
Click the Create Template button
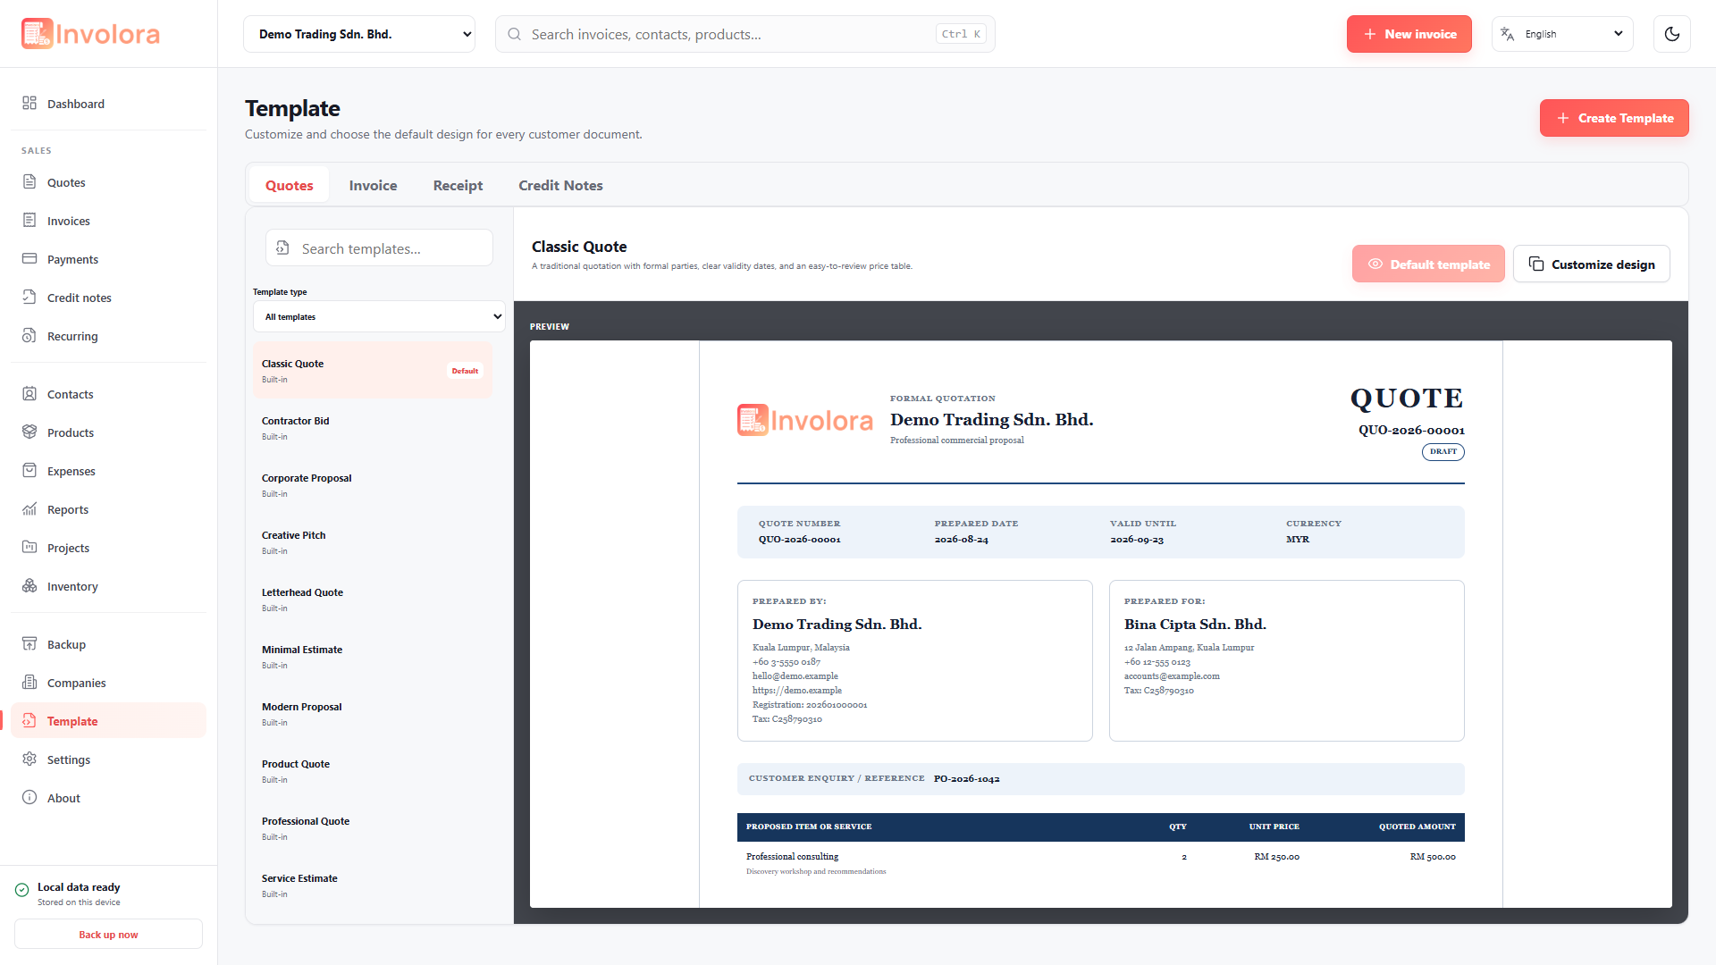[1614, 118]
